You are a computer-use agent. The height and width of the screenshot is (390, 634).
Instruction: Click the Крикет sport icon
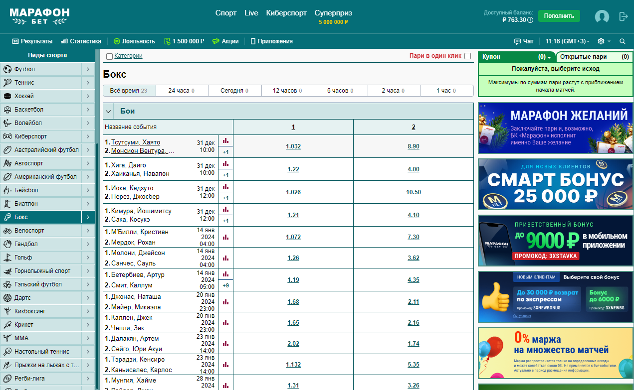(x=7, y=325)
